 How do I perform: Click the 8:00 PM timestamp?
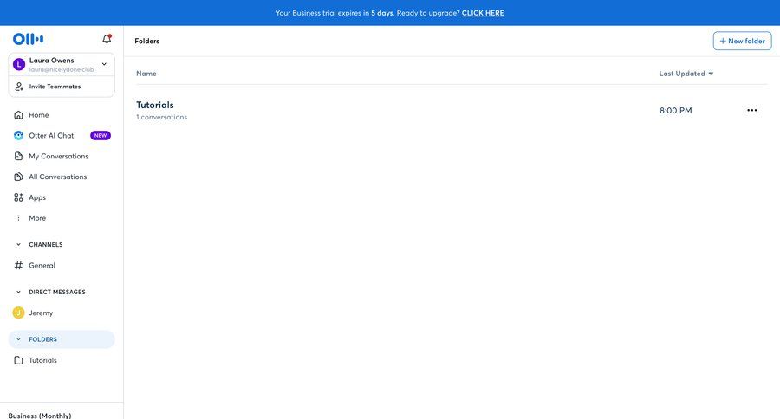pyautogui.click(x=675, y=110)
